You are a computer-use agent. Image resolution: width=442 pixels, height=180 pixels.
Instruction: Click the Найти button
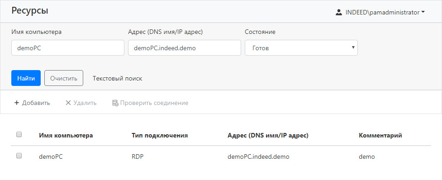point(26,78)
